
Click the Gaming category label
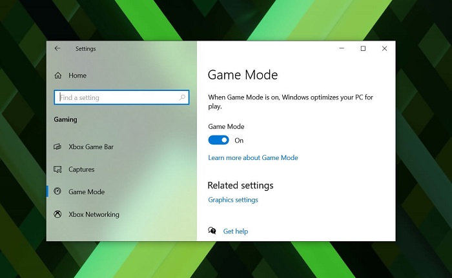65,119
